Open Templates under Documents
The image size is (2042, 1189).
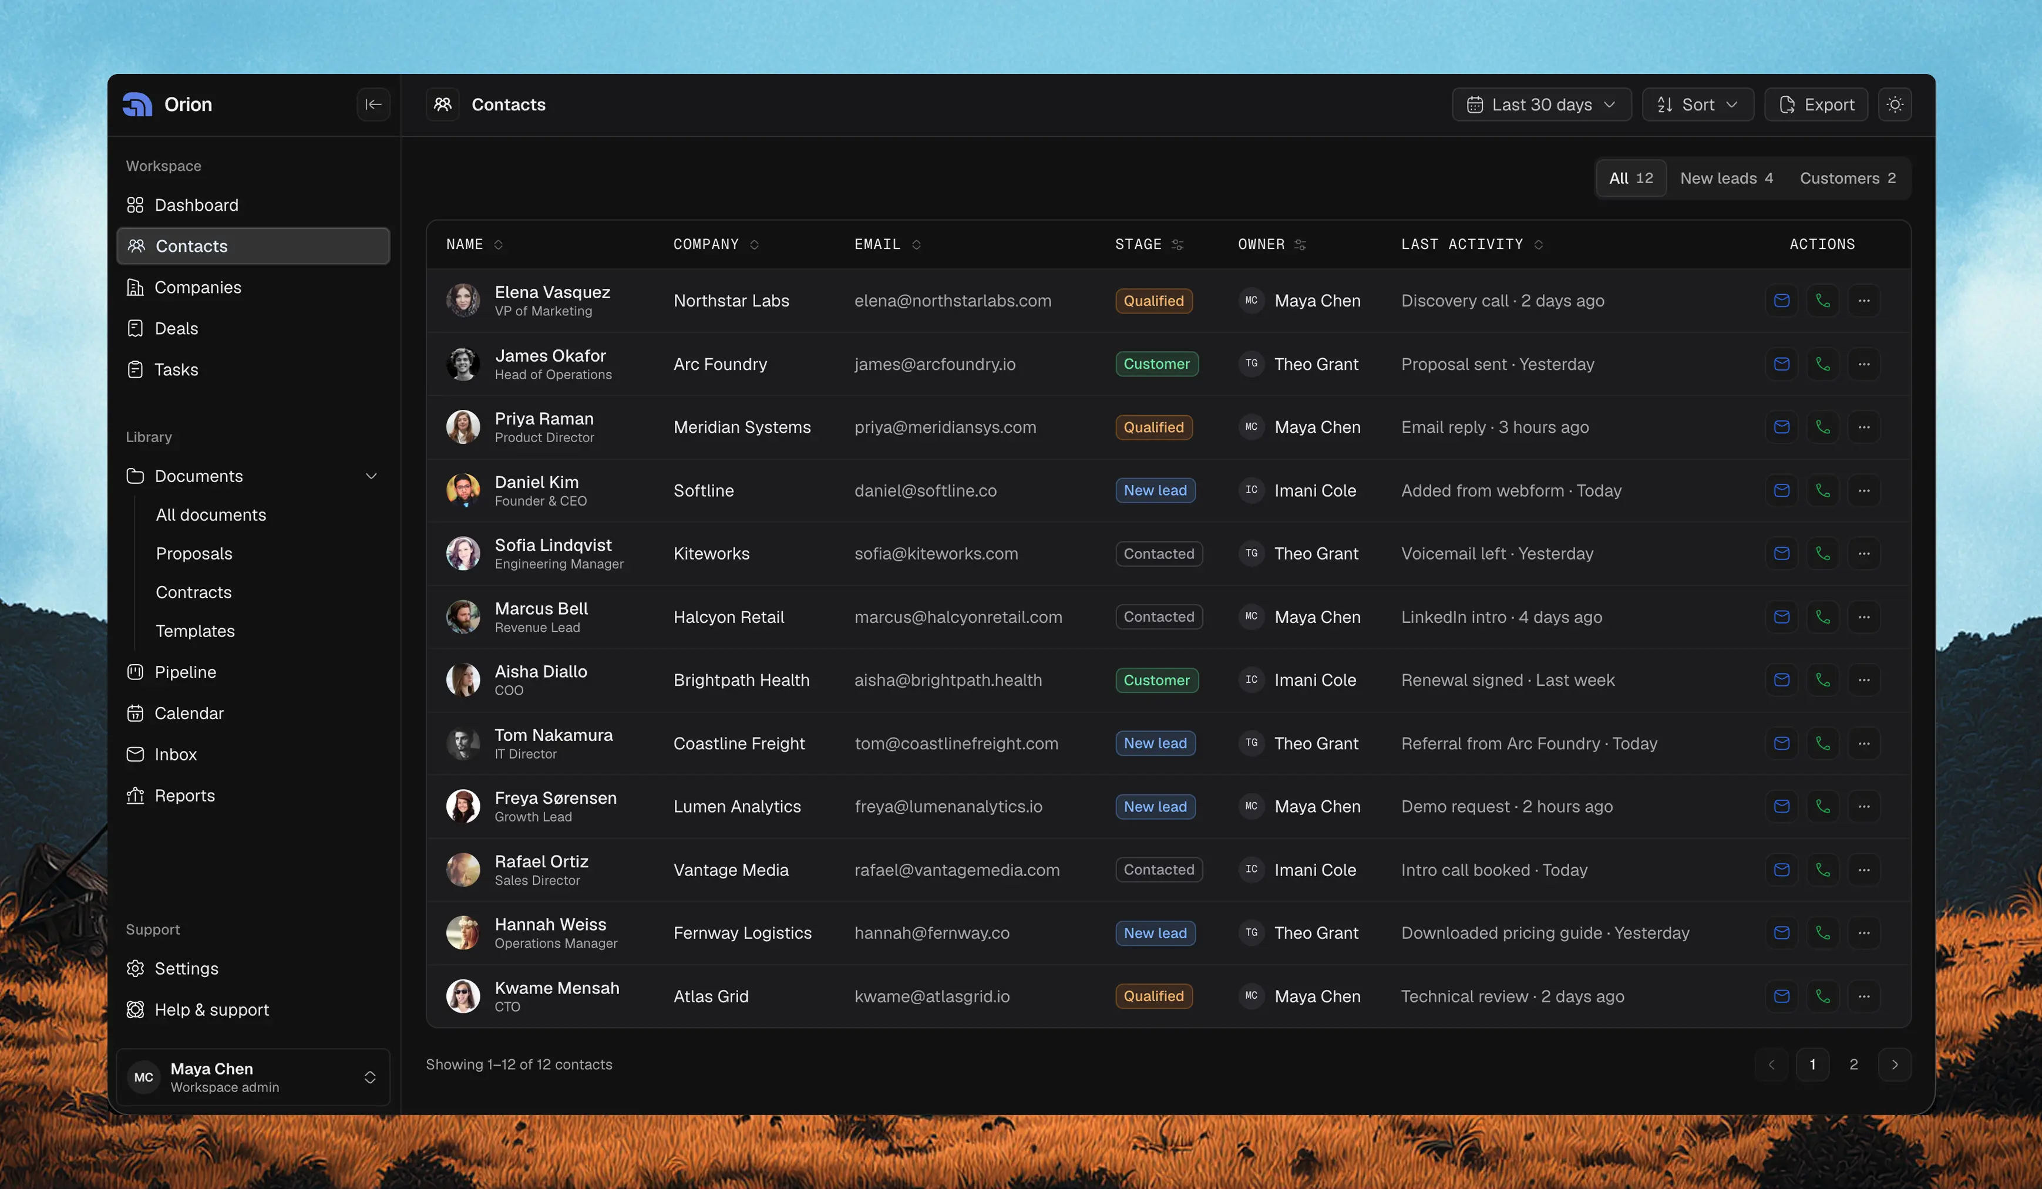click(196, 631)
